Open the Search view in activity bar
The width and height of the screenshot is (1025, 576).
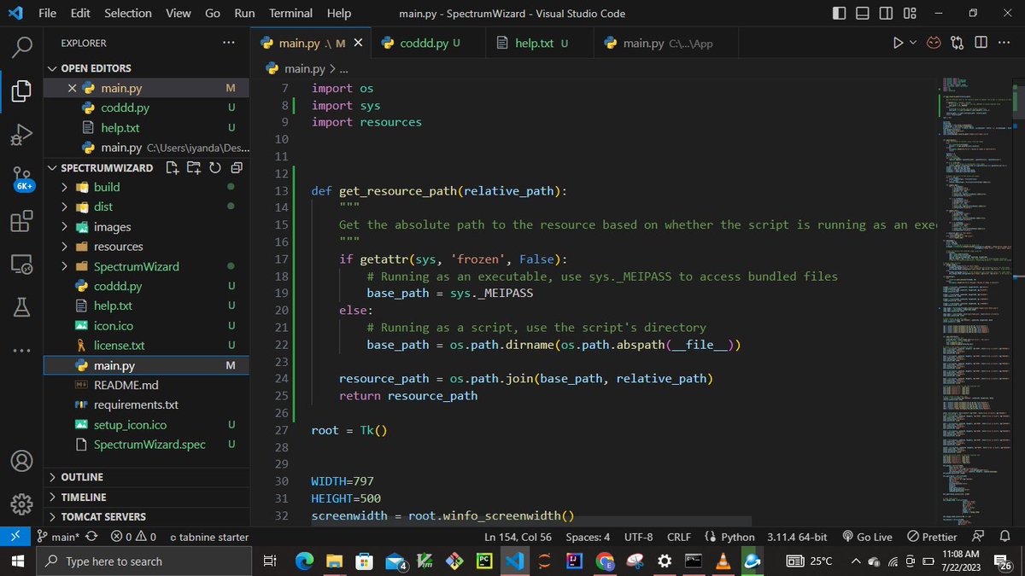(22, 45)
